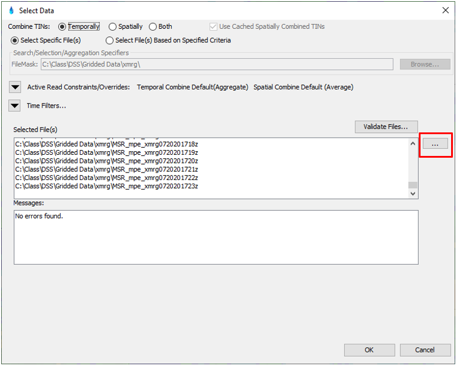Viewport: 457px width, 366px height.
Task: Click the file list scroll up arrow
Action: [x=413, y=144]
